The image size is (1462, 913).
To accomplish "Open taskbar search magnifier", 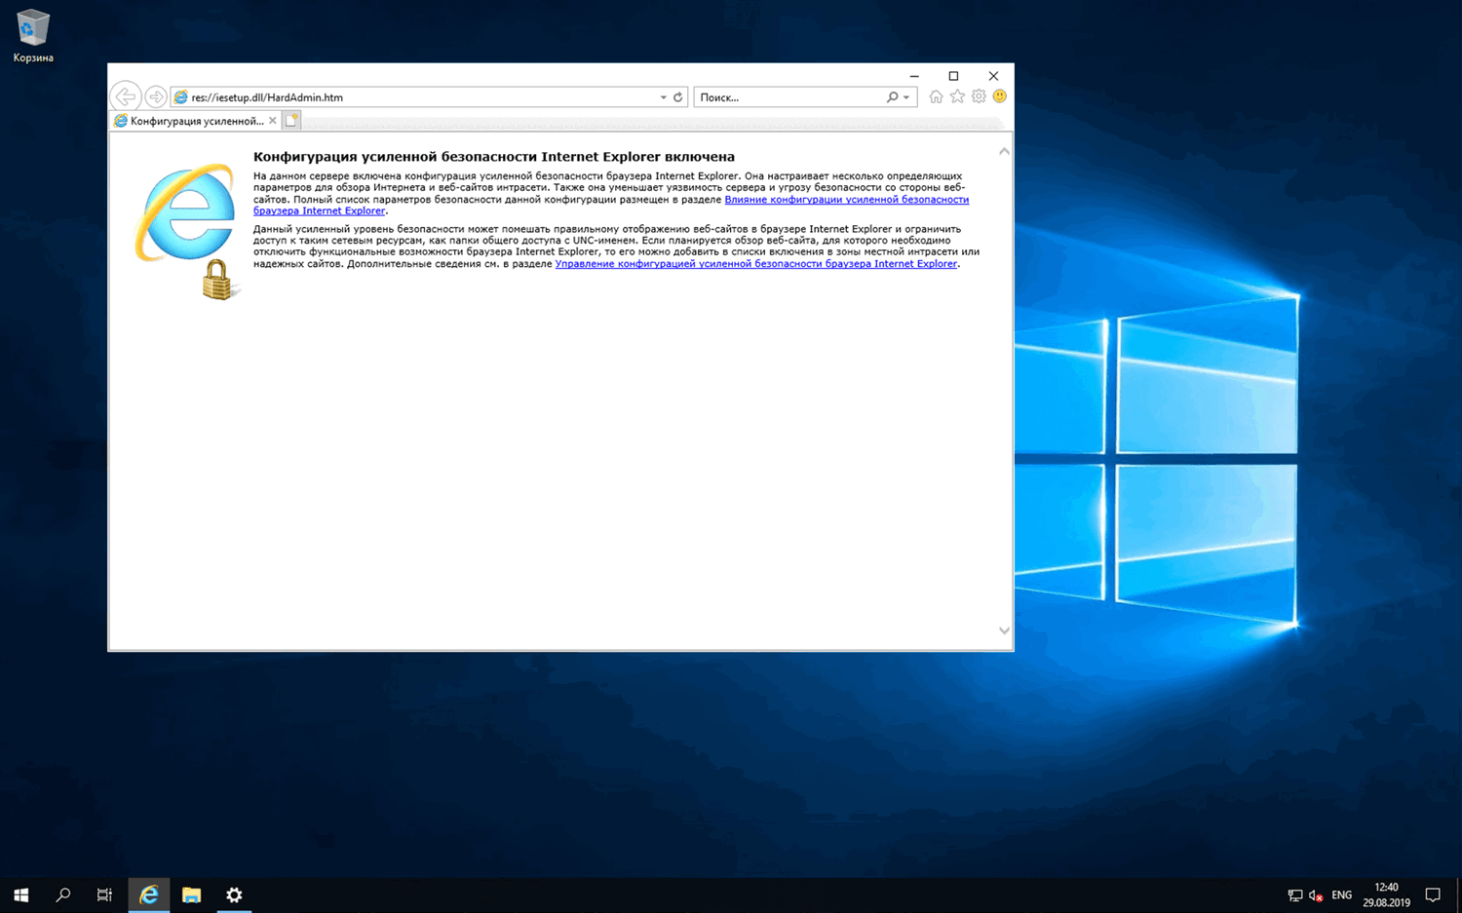I will [63, 894].
